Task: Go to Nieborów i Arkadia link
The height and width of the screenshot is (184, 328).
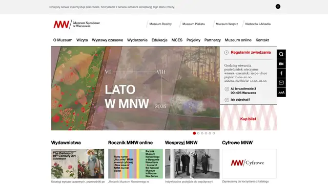Action: (258, 24)
